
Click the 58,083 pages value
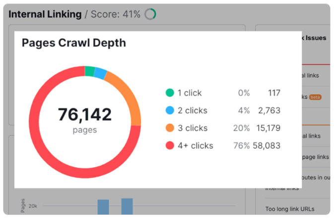click(x=267, y=146)
